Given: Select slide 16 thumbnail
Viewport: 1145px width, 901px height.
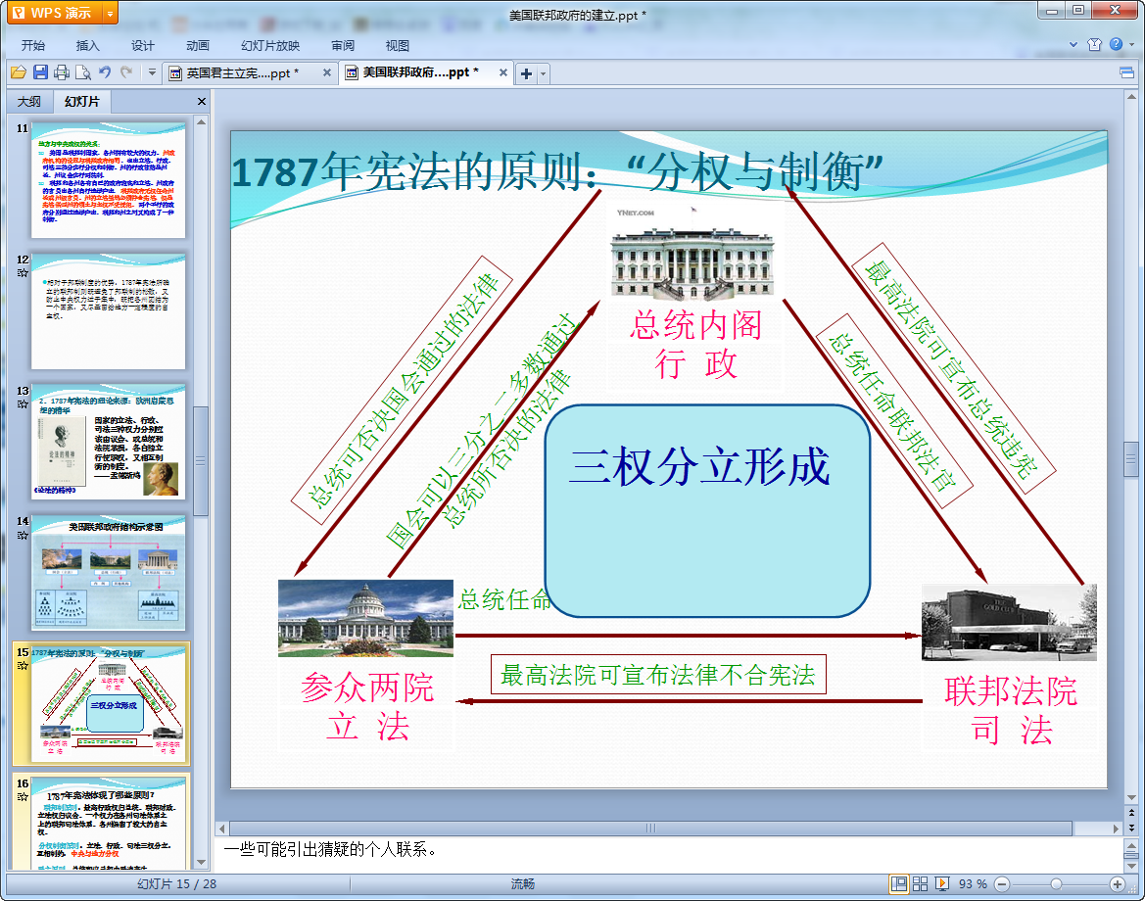Looking at the screenshot, I should point(108,824).
